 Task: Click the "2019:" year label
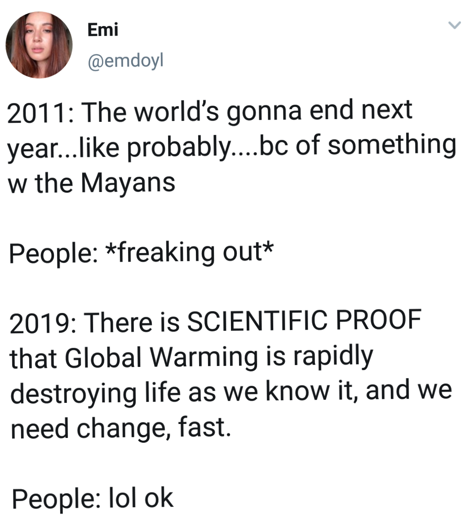[41, 322]
